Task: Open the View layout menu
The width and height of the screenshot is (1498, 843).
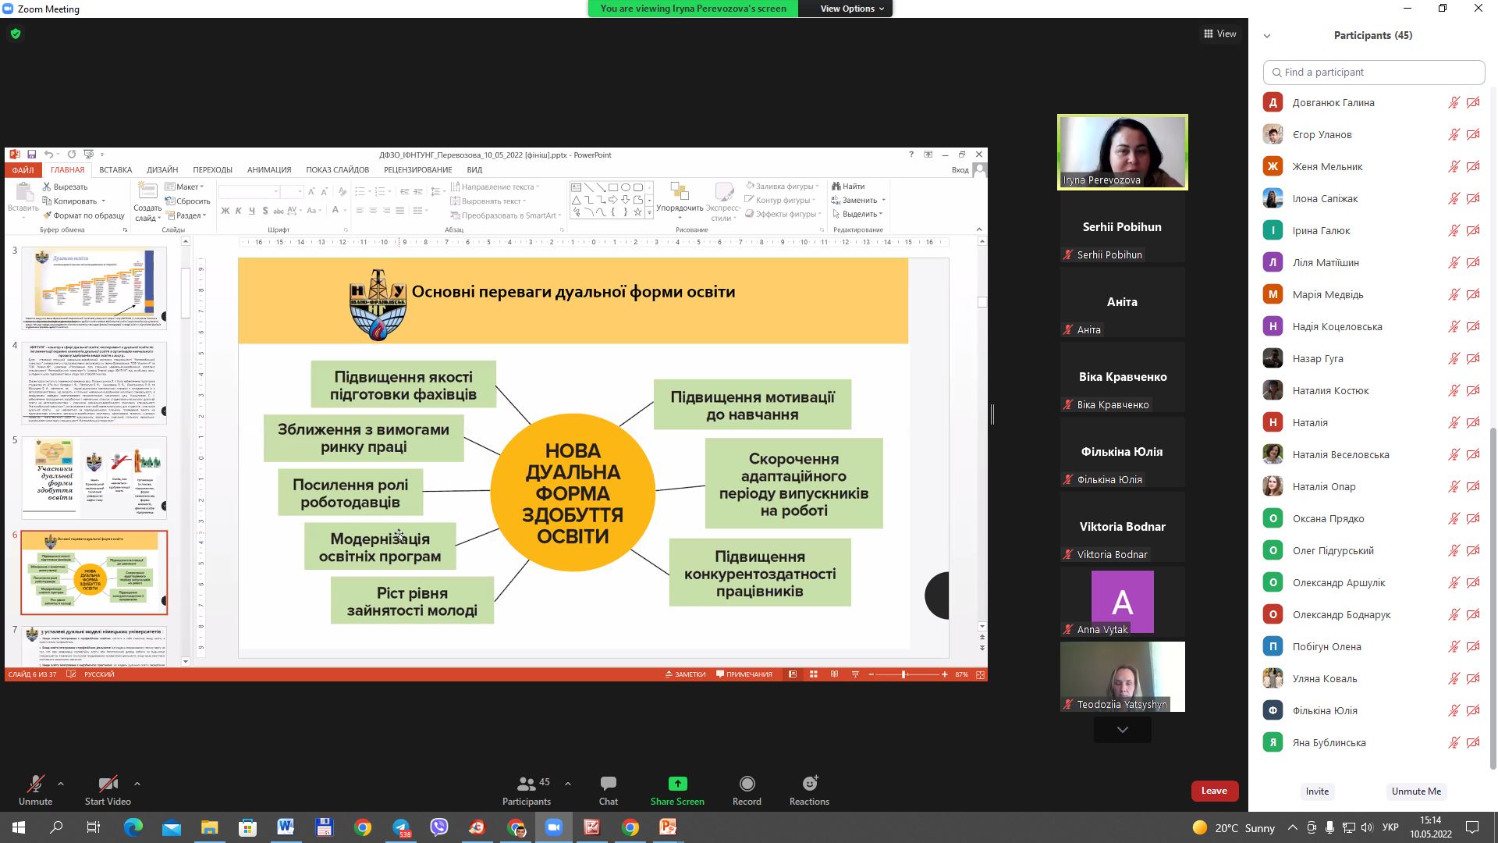Action: click(1220, 34)
